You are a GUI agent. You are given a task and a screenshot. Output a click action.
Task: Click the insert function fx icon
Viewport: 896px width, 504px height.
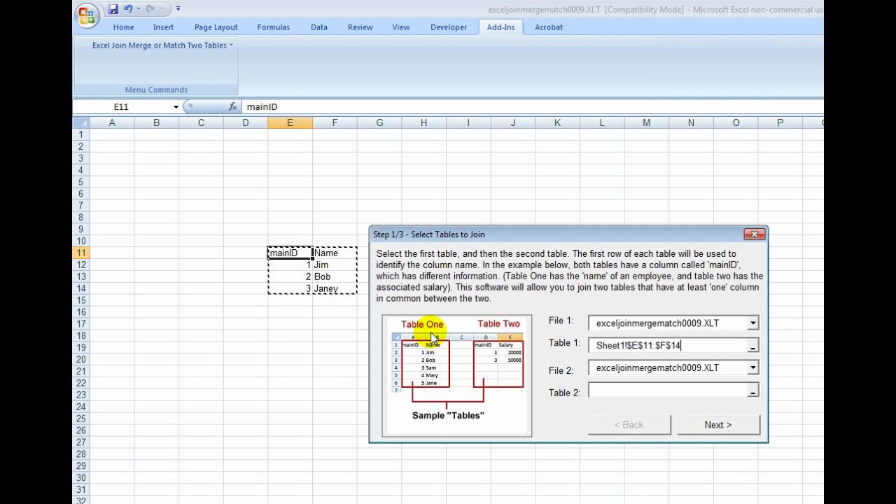pyautogui.click(x=233, y=106)
